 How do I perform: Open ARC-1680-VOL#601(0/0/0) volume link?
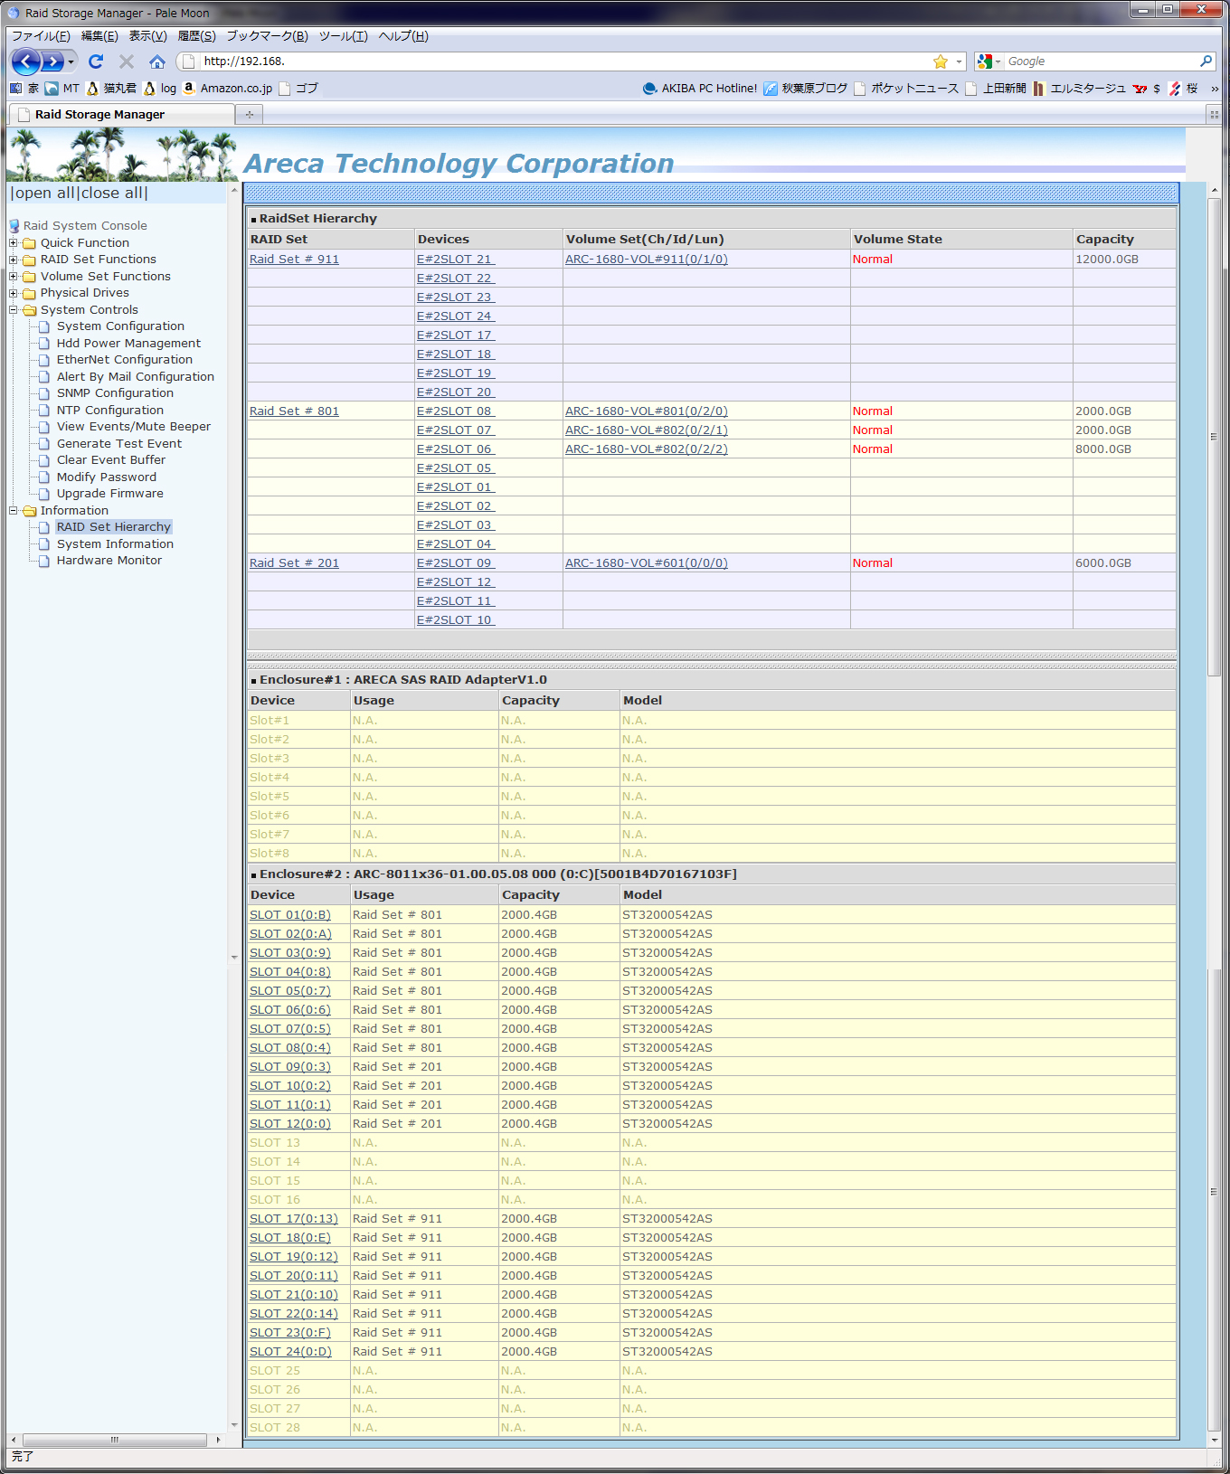(x=646, y=563)
